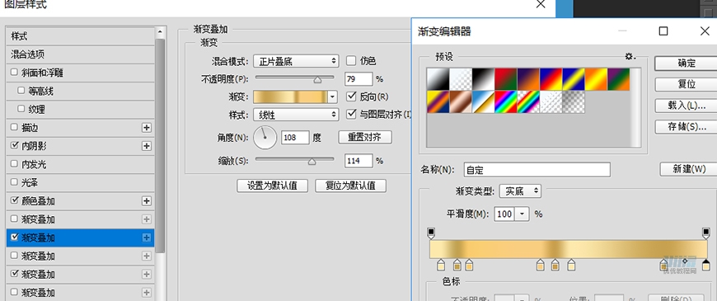Click the 载入(L)... button
717x301 pixels.
[x=687, y=106]
